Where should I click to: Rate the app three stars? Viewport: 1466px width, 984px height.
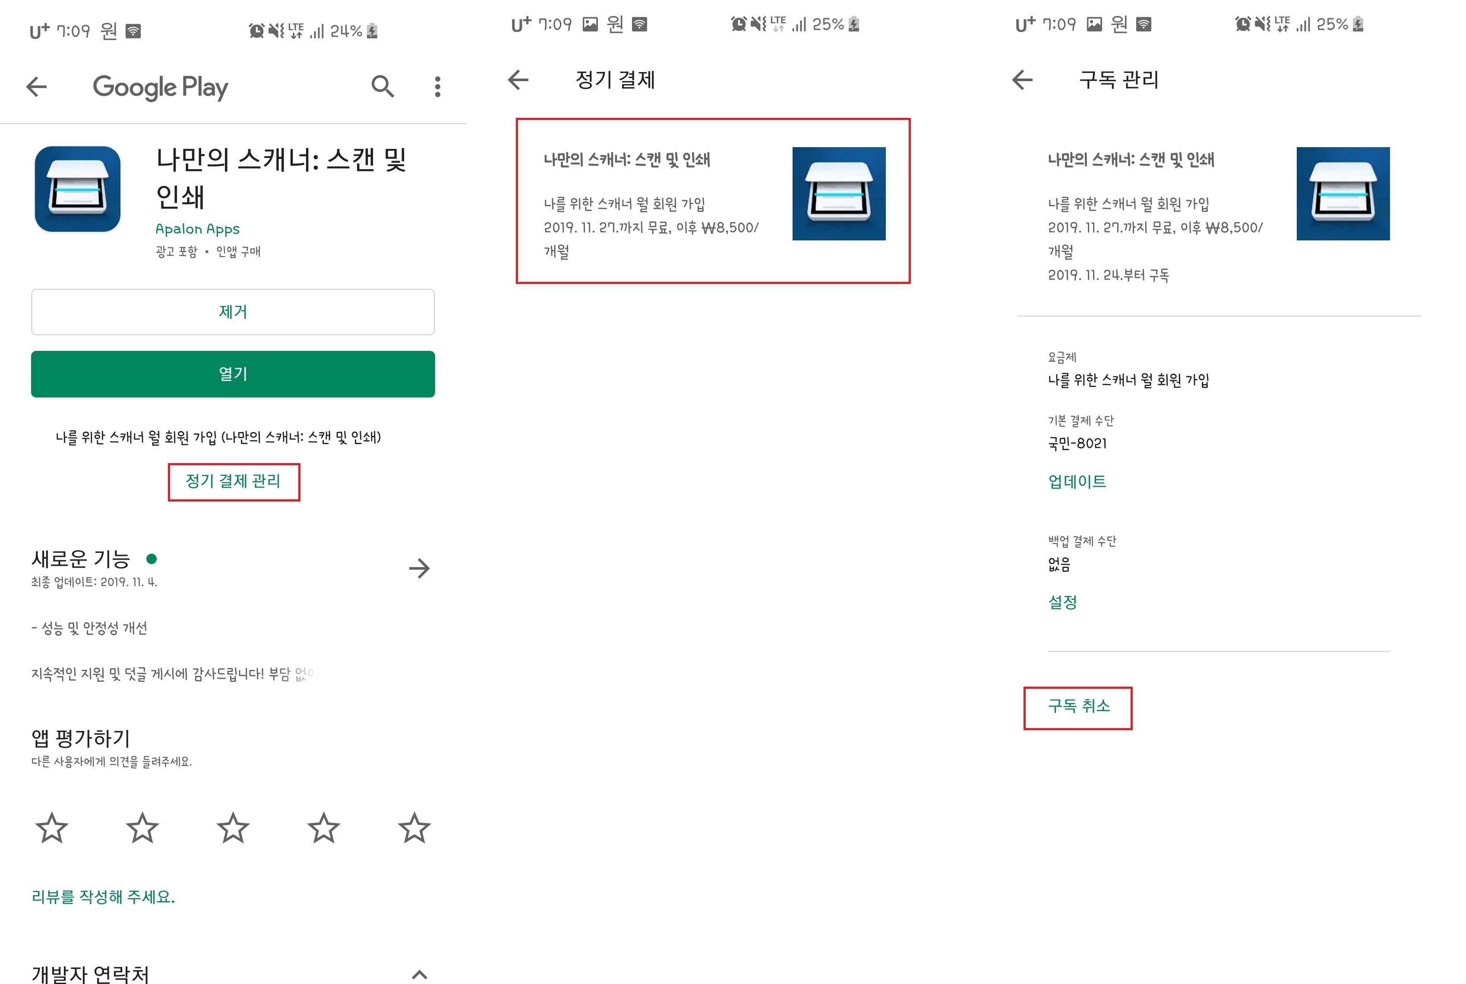coord(233,828)
